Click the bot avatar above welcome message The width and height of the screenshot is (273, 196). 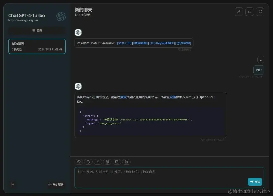tap(78, 32)
